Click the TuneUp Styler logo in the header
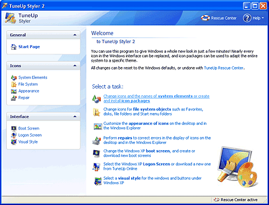The width and height of the screenshot is (269, 205). click(10, 18)
